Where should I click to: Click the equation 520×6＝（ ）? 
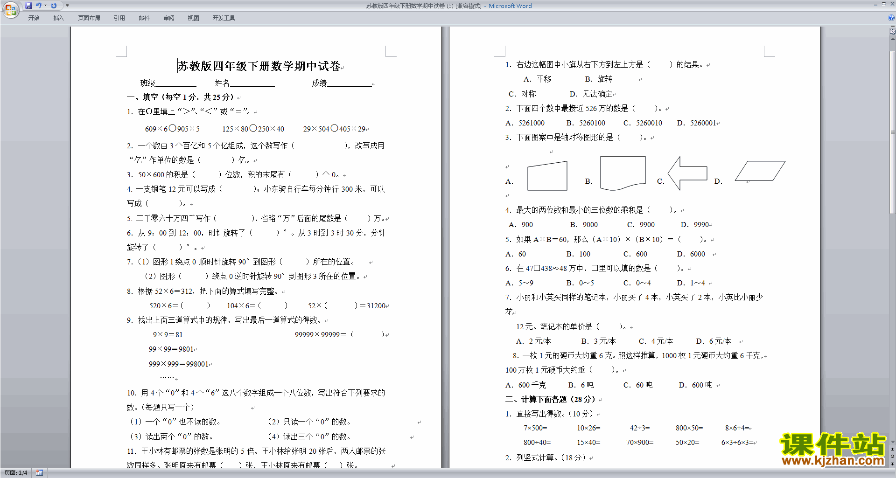pyautogui.click(x=180, y=306)
